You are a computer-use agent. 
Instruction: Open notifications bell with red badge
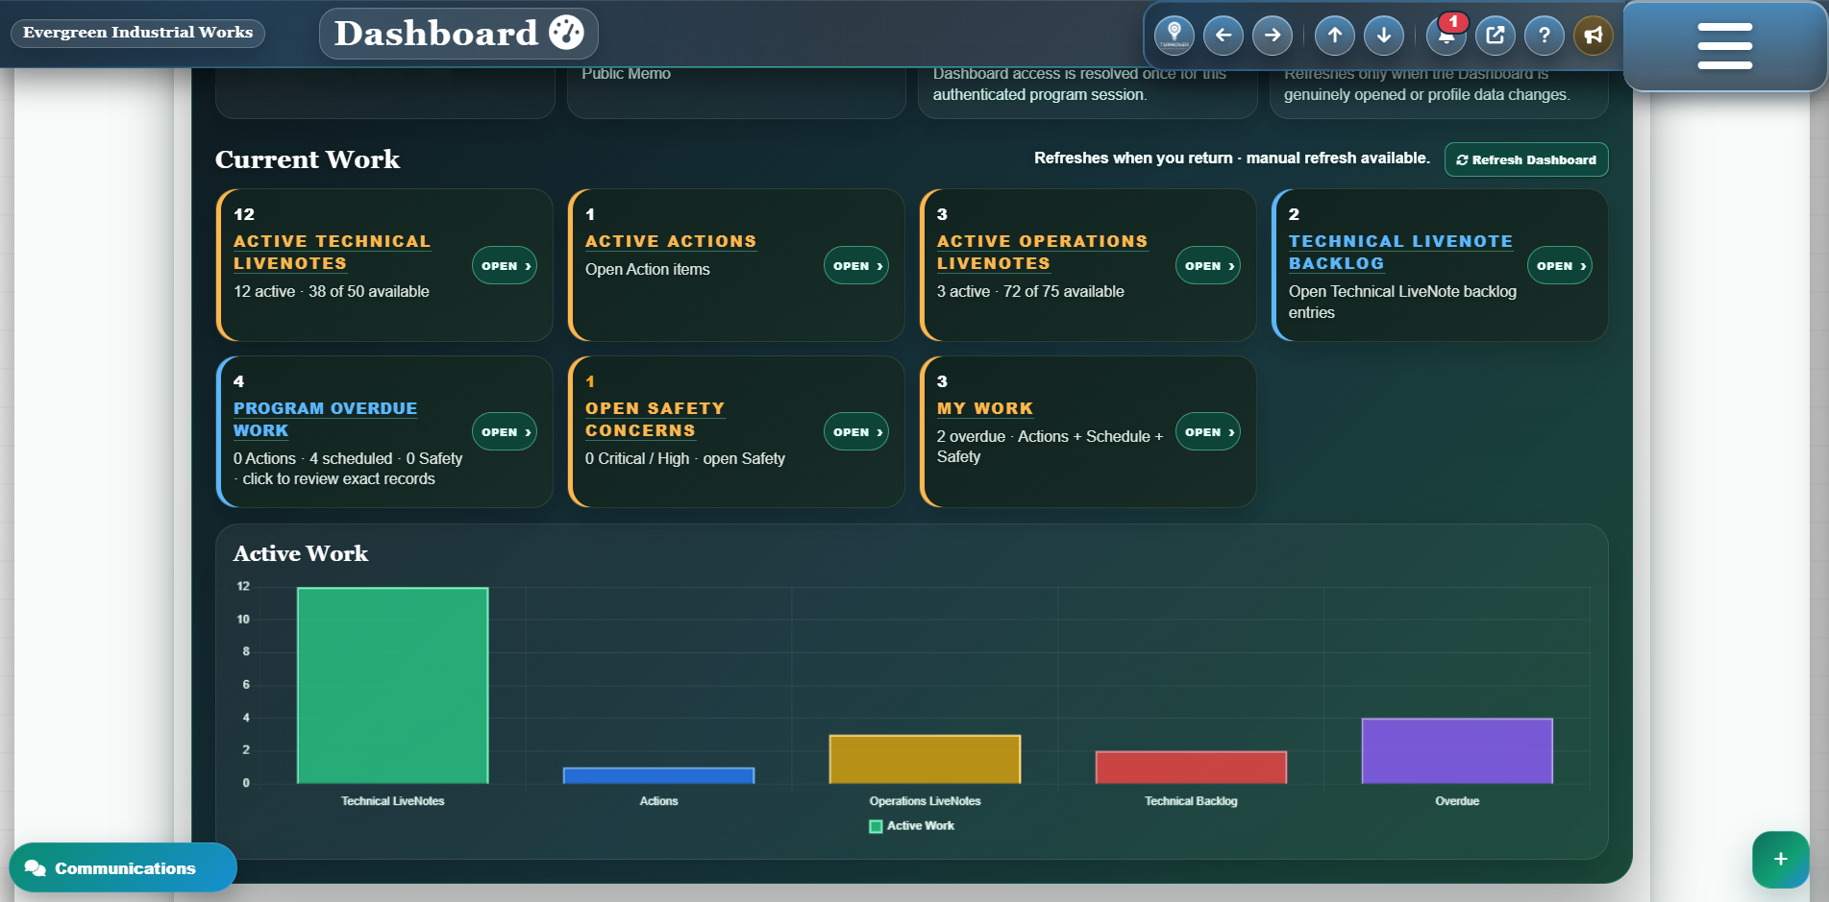[1446, 36]
